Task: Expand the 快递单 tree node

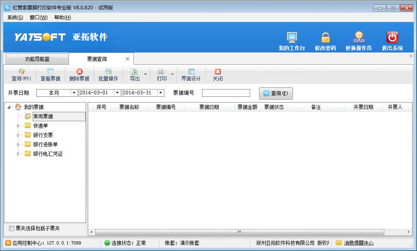Action: click(x=18, y=126)
